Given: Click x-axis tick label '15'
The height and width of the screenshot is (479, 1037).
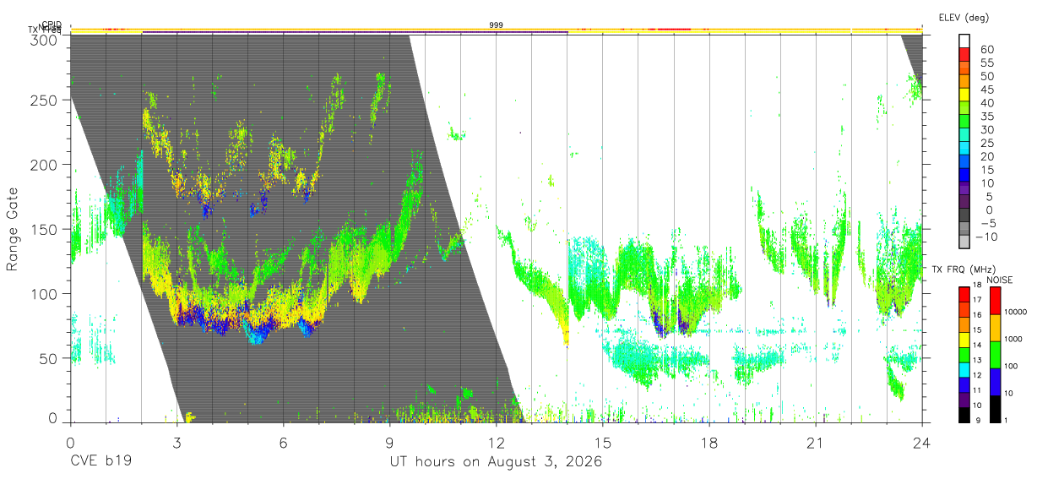Looking at the screenshot, I should tap(602, 442).
